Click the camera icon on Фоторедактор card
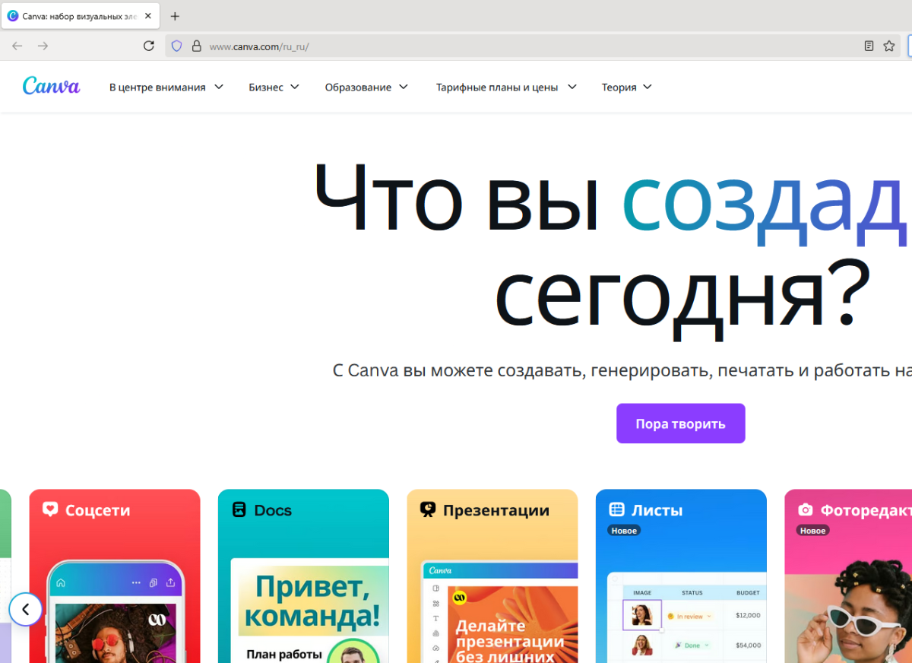Viewport: 912px width, 663px height. (805, 510)
